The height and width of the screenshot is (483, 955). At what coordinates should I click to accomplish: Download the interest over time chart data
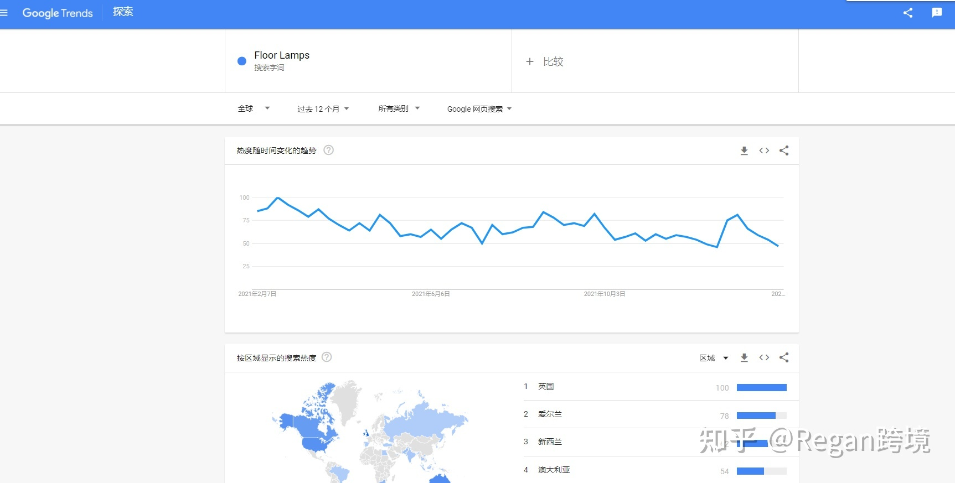click(744, 150)
